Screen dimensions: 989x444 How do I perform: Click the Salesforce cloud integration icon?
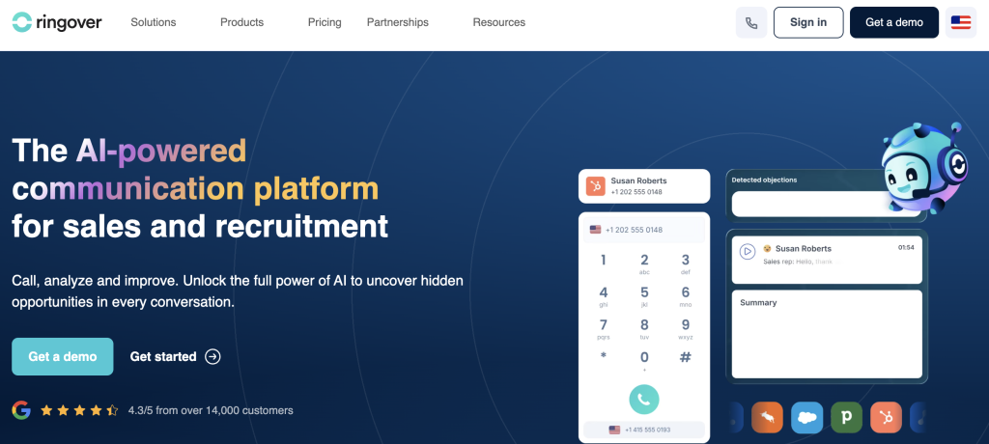click(806, 418)
